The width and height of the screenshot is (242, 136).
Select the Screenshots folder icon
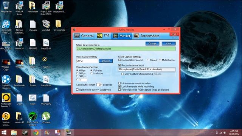click(59, 26)
